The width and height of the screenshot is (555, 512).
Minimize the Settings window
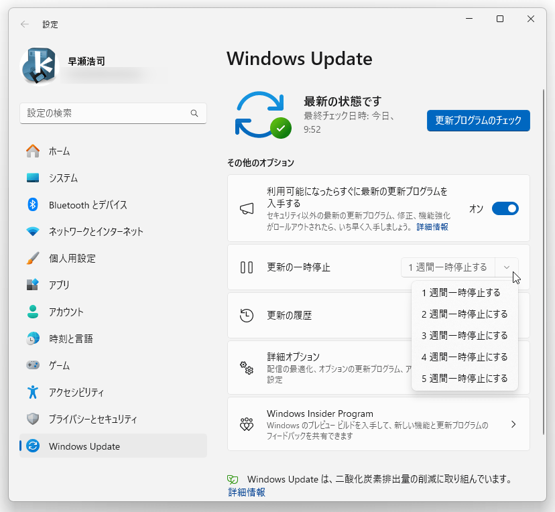click(x=469, y=19)
